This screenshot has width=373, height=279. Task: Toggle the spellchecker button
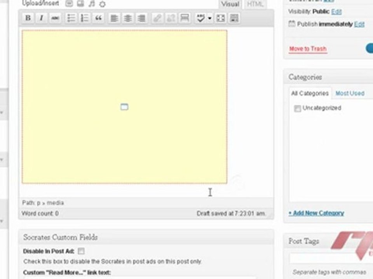[200, 18]
